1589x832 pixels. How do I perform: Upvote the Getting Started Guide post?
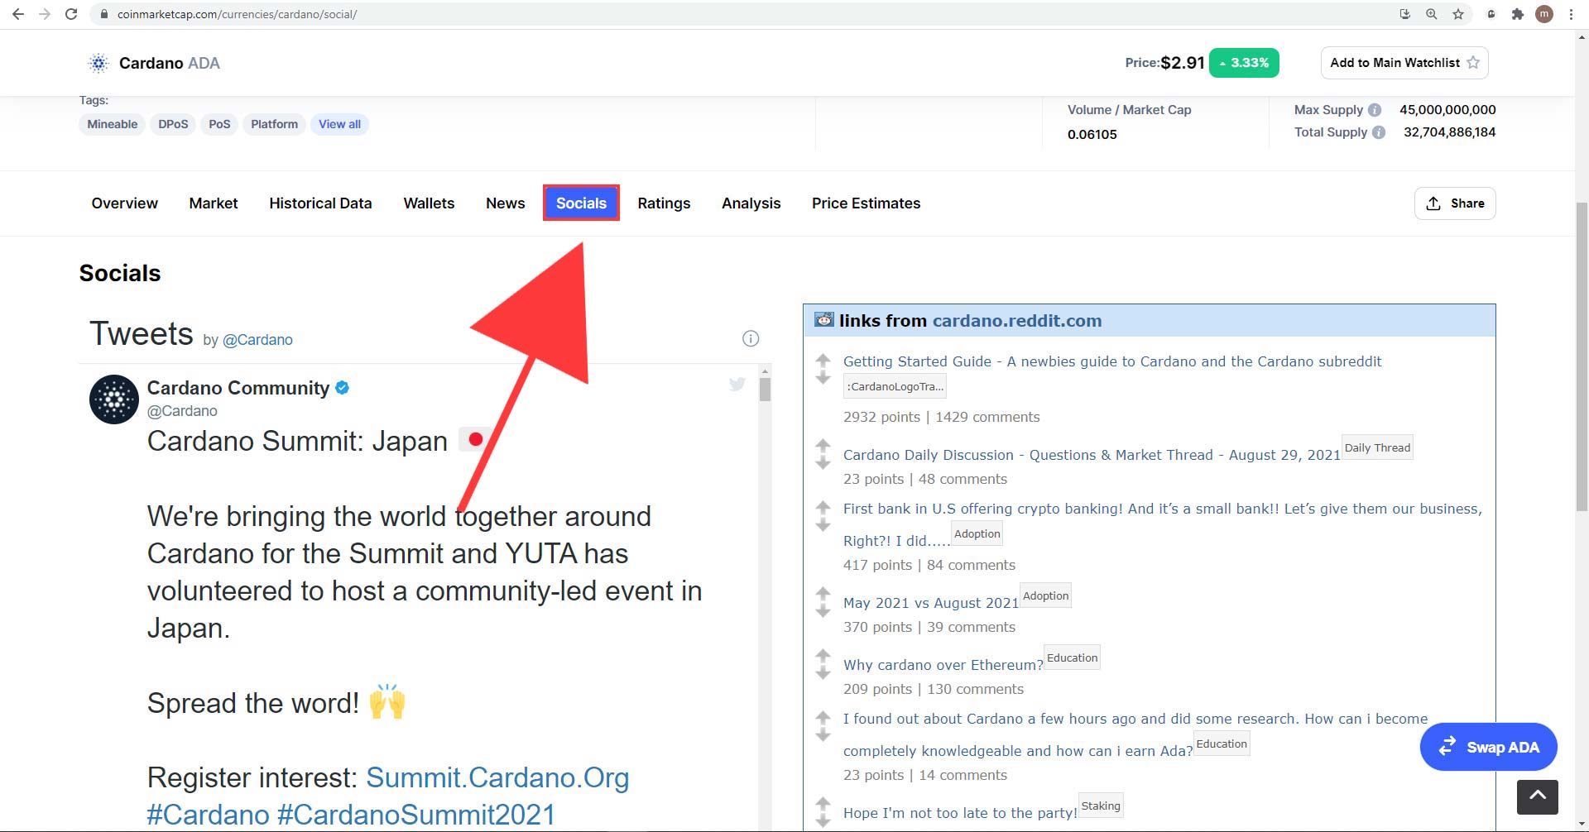823,361
